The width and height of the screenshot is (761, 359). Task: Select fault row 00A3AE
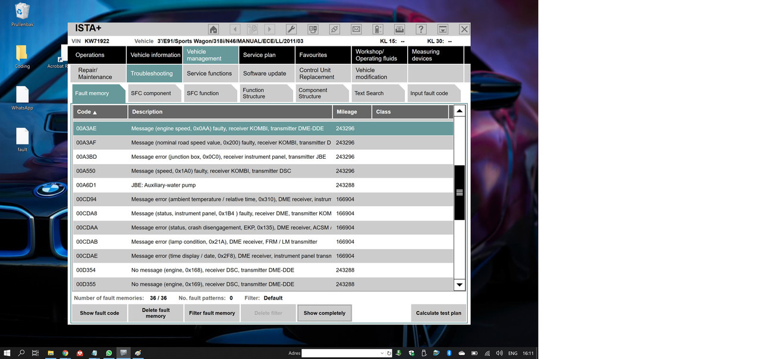263,128
